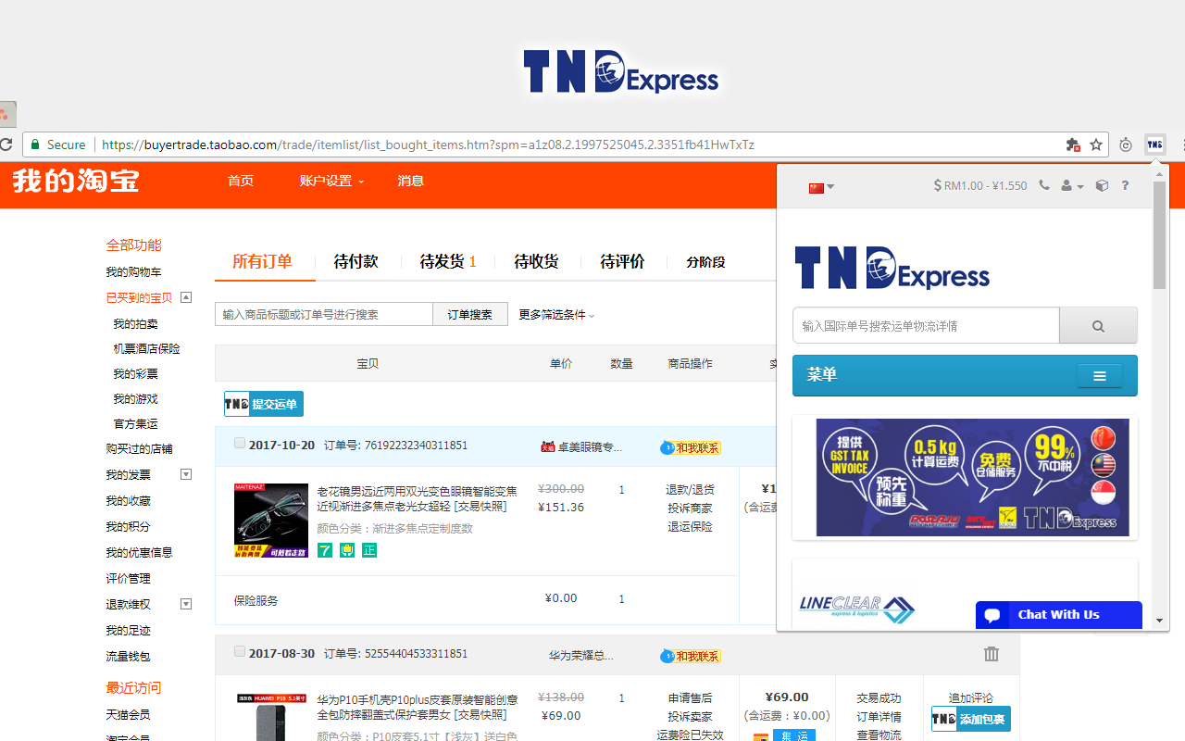1185x741 pixels.
Task: Click the 我的淘宝 logo
Action: click(x=76, y=180)
